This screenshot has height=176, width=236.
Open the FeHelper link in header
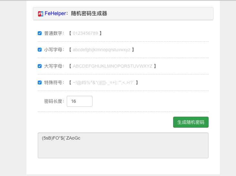tap(55, 14)
